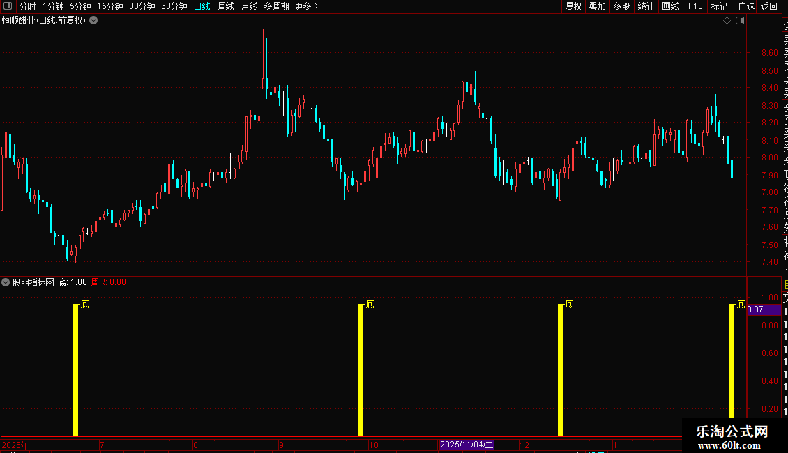
Task: Click the 叠加 overlay button
Action: pos(597,6)
